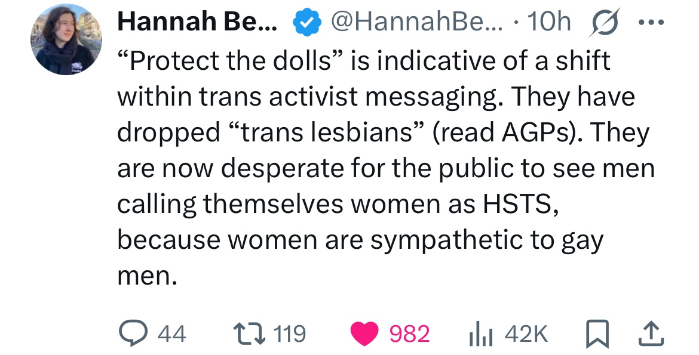Toggle the bookmark icon

pyautogui.click(x=597, y=335)
